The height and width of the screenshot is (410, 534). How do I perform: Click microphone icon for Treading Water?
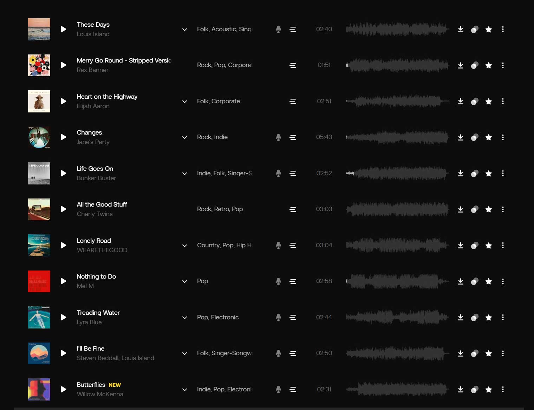click(x=278, y=317)
